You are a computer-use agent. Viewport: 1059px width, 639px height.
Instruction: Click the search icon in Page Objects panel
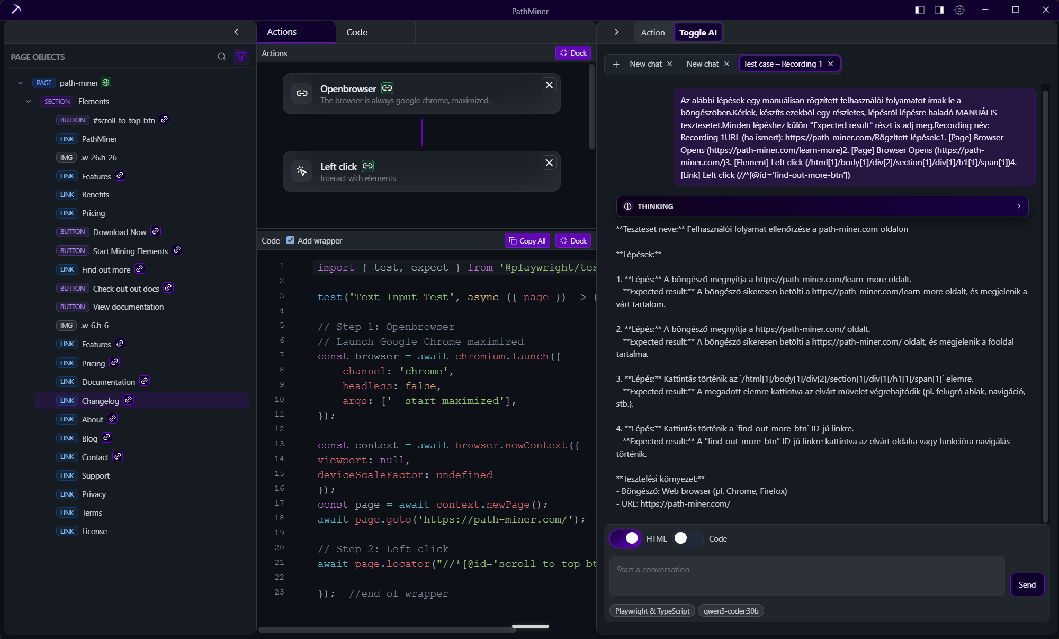[221, 57]
